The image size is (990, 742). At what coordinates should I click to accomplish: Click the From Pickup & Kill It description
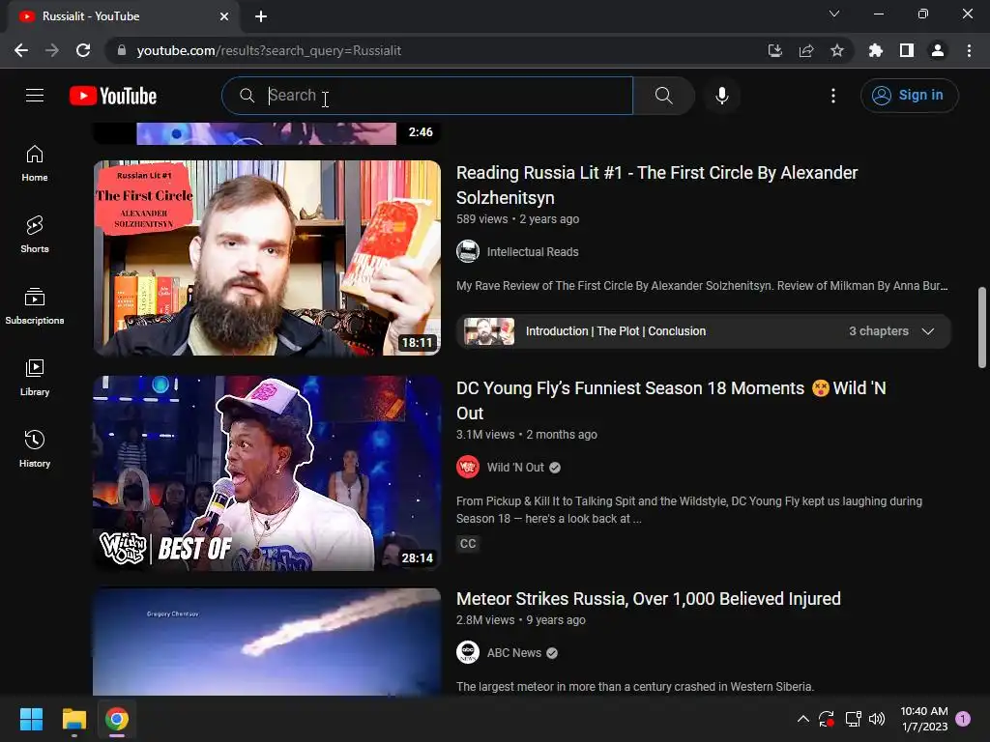tap(689, 510)
